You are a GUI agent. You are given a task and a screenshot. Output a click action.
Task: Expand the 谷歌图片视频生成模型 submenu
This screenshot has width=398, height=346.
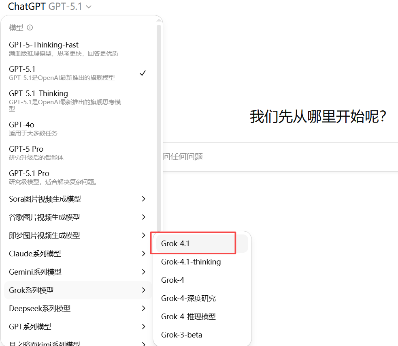[78, 217]
